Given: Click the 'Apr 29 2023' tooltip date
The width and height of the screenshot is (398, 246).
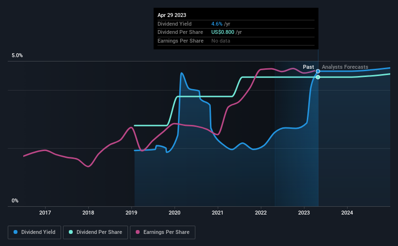Looking at the screenshot, I should 172,15.
